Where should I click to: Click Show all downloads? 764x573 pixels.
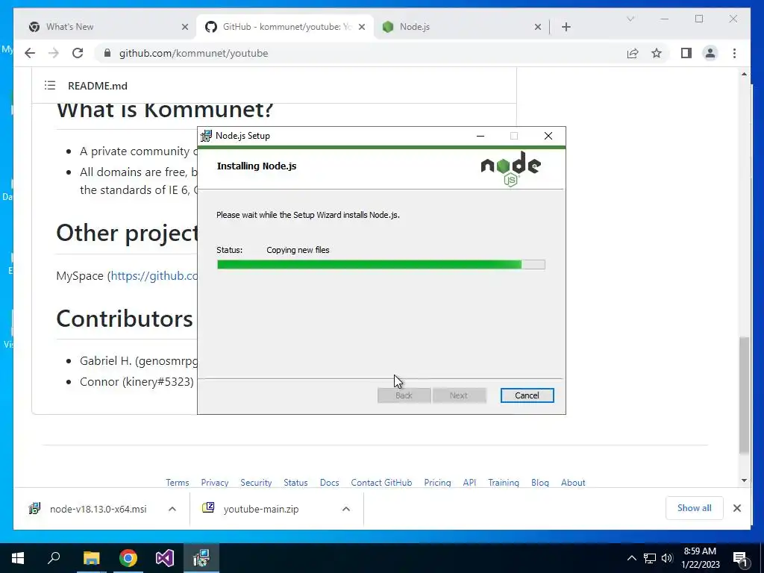[695, 507]
